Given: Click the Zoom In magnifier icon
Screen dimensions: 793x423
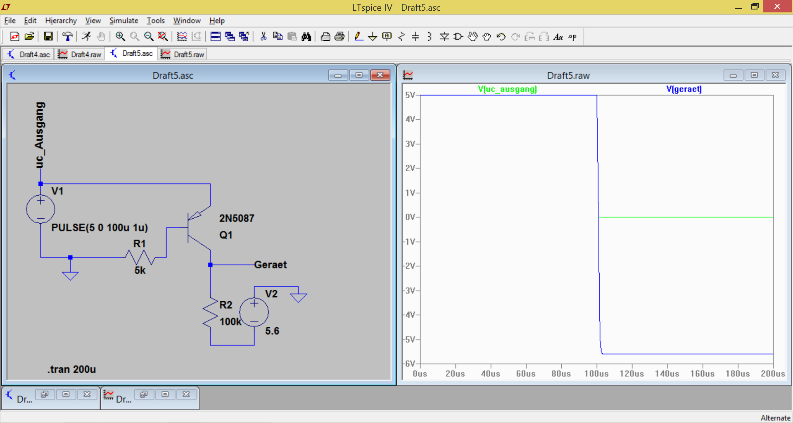Looking at the screenshot, I should [x=120, y=37].
